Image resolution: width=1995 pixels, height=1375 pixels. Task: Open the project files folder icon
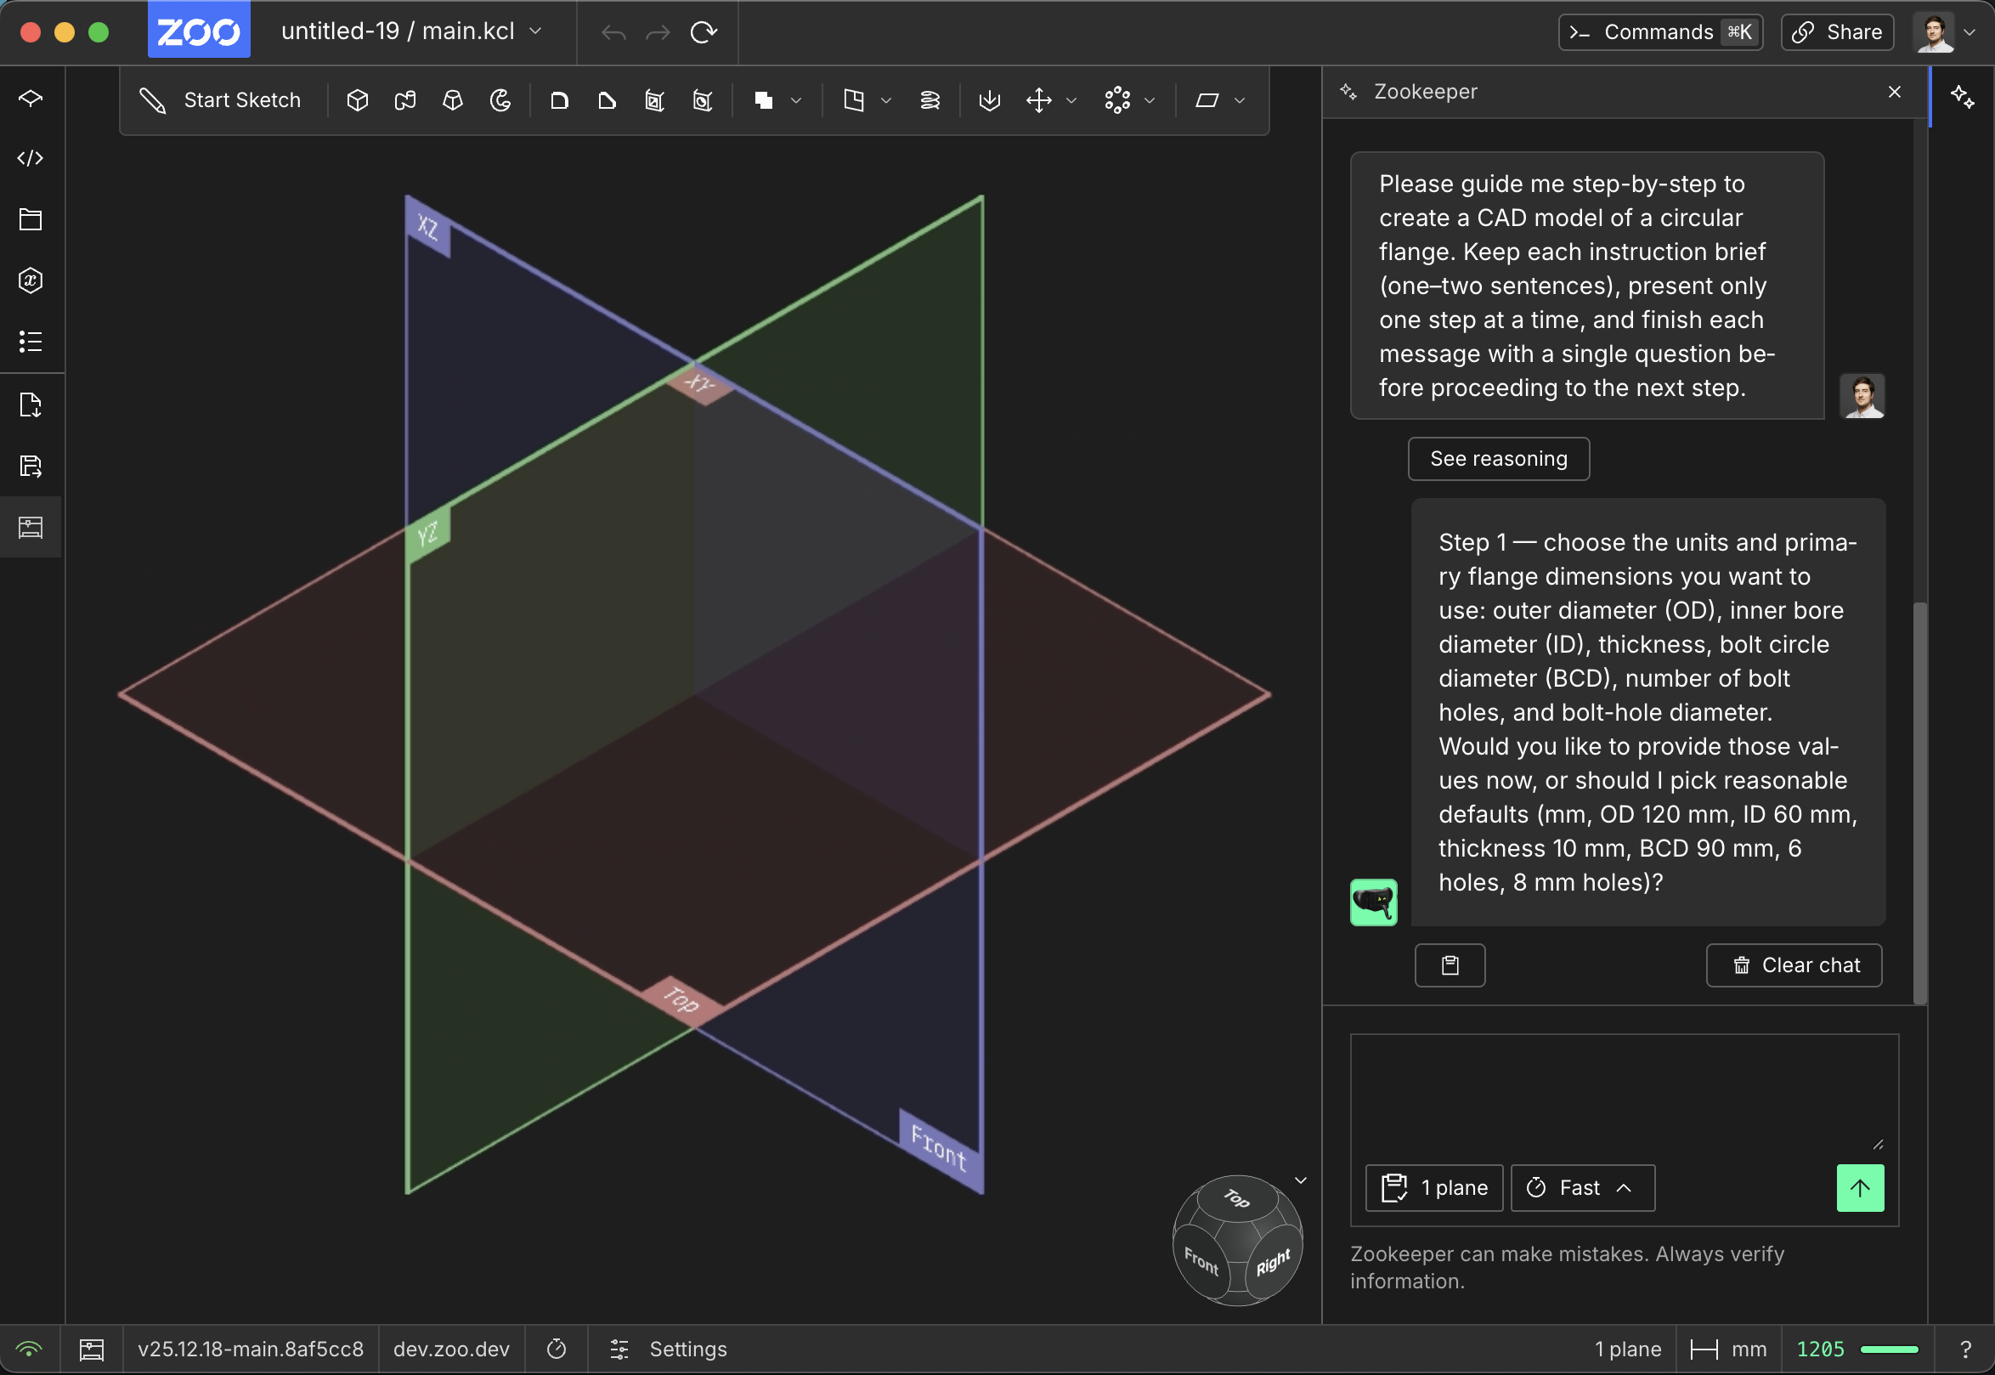pos(30,220)
